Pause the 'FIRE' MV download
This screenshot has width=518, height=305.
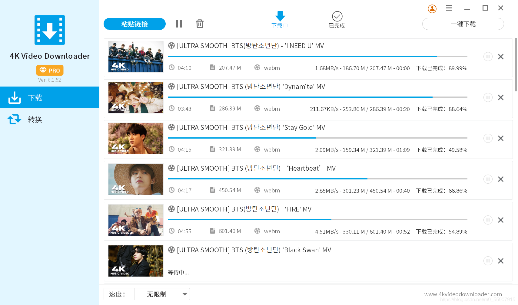[x=488, y=220]
